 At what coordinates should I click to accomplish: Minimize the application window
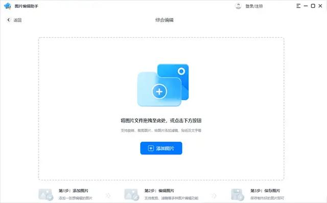[x=306, y=6]
